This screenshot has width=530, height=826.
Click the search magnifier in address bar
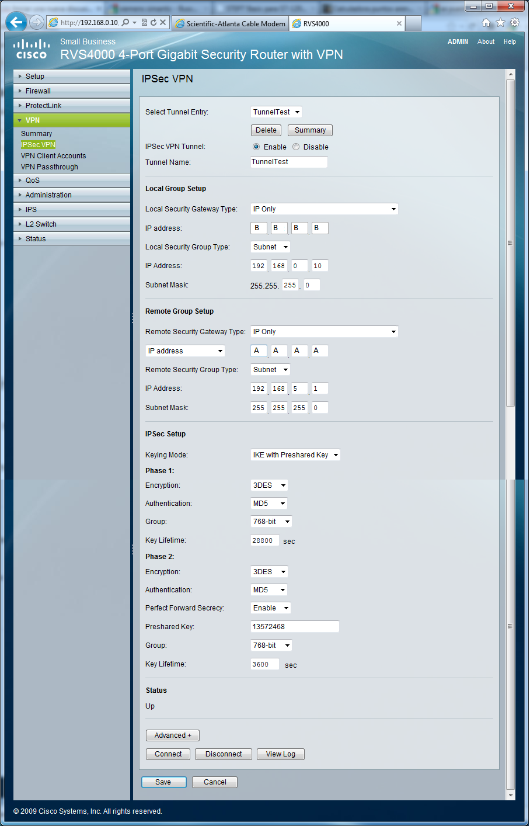(x=125, y=23)
